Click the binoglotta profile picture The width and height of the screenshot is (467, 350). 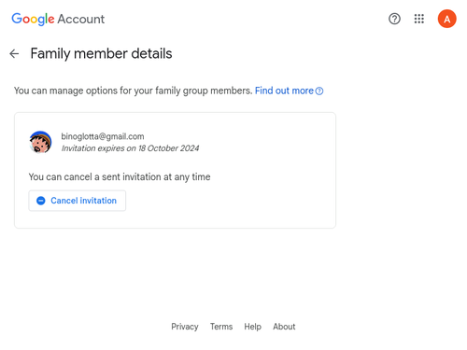pyautogui.click(x=40, y=142)
